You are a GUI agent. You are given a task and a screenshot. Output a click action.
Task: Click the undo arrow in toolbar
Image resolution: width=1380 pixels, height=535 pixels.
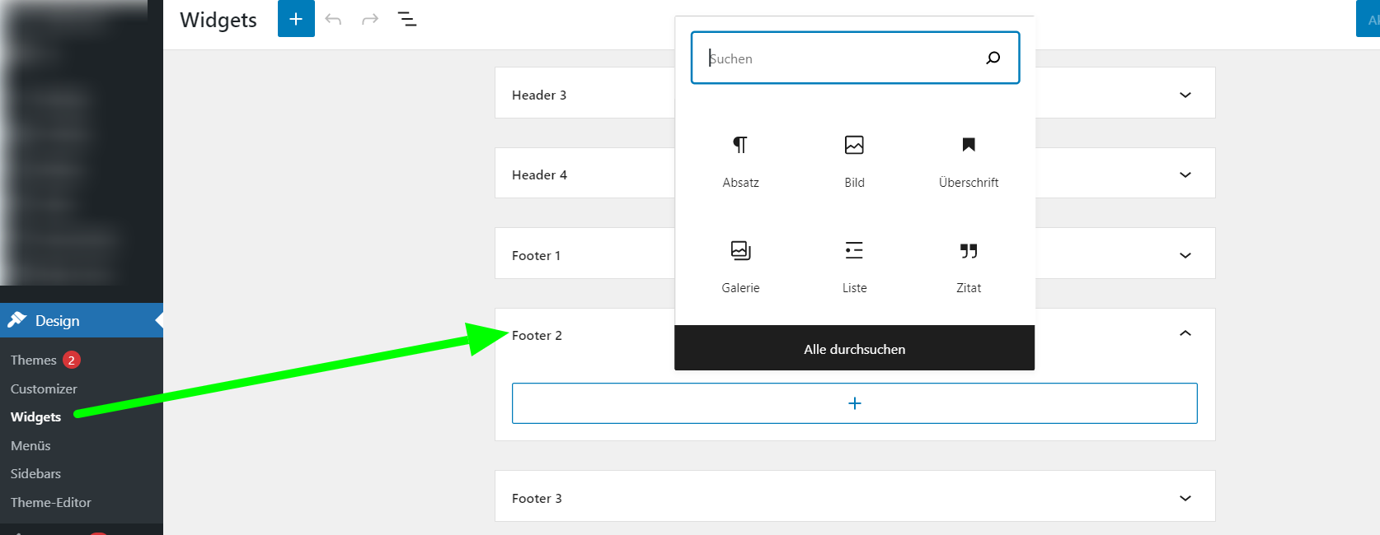(x=333, y=19)
